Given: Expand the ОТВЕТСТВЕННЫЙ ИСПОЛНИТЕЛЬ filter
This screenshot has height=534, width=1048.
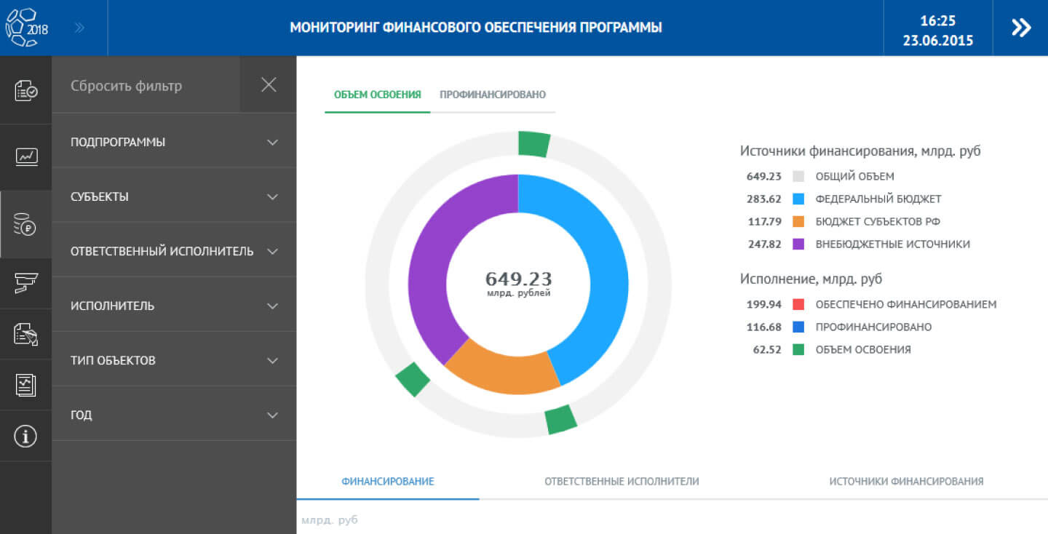Looking at the screenshot, I should click(174, 251).
